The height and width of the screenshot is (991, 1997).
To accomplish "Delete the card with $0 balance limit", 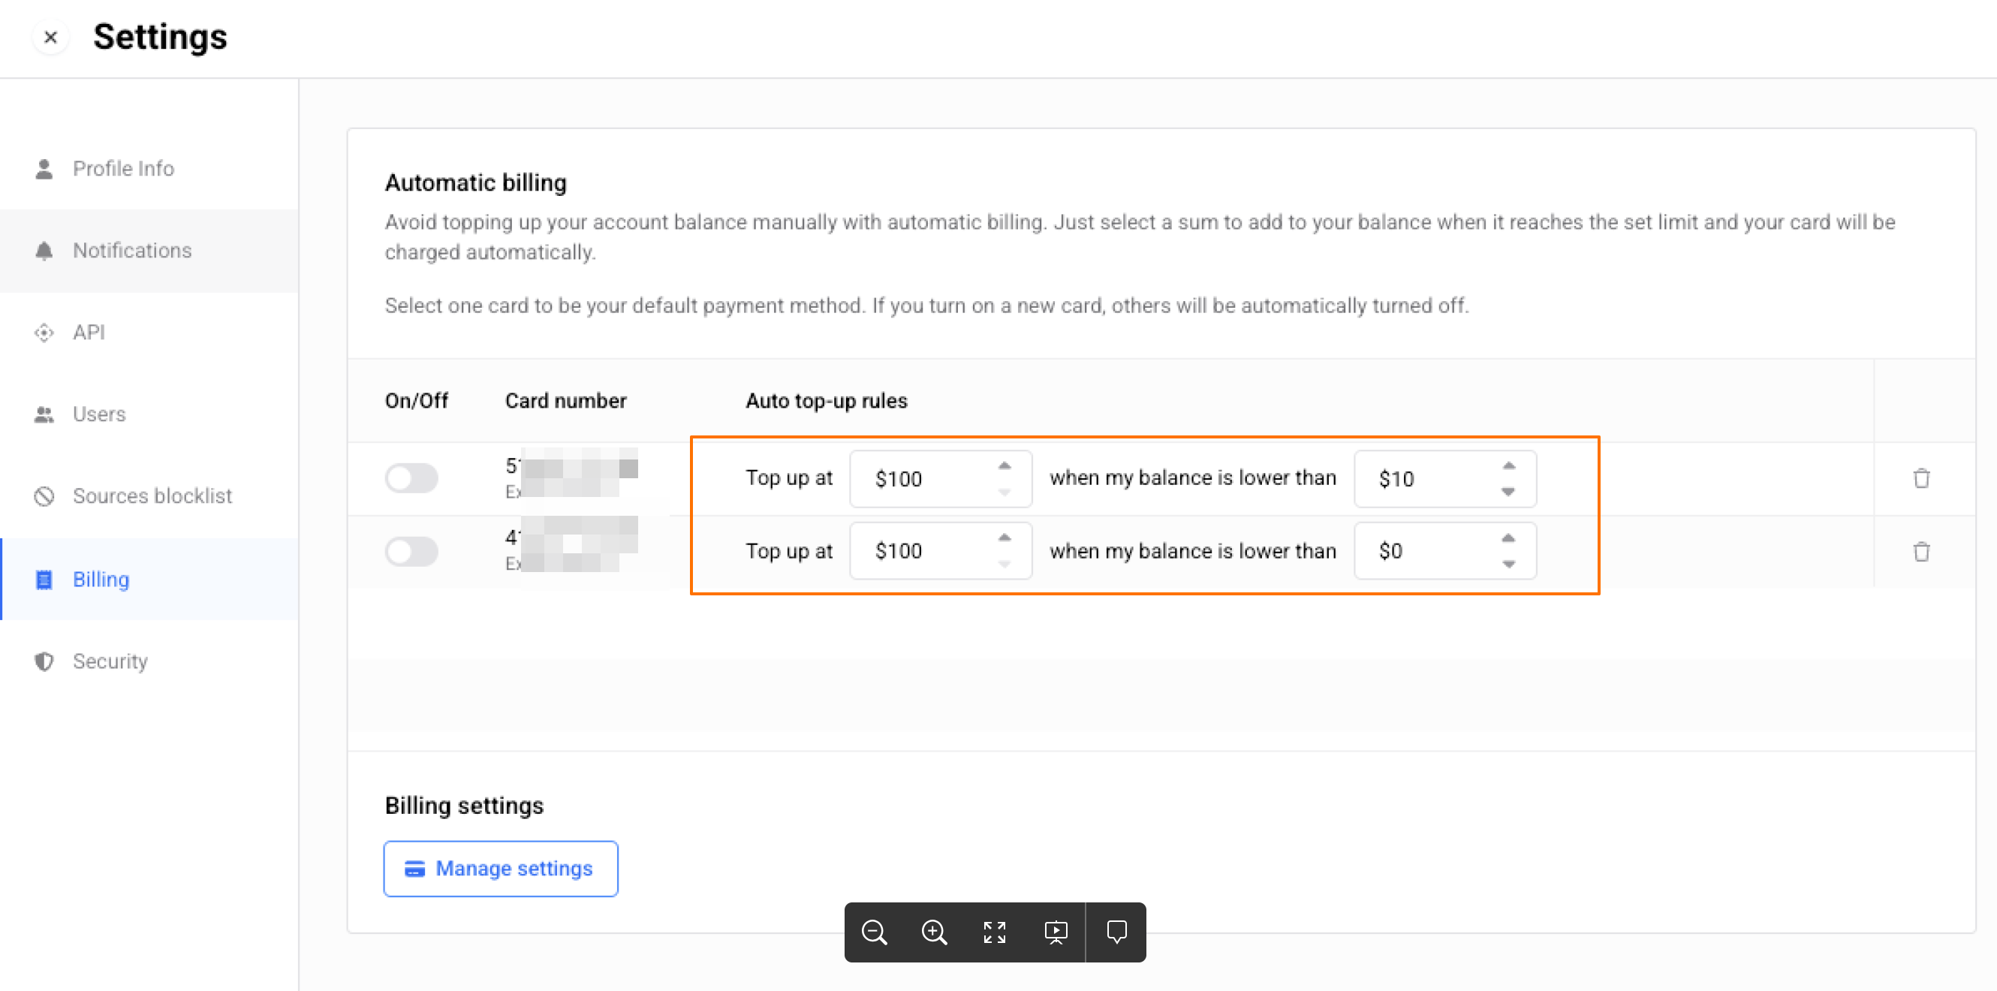I will [1921, 551].
